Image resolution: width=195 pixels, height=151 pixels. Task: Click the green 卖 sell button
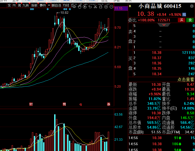(190, 20)
